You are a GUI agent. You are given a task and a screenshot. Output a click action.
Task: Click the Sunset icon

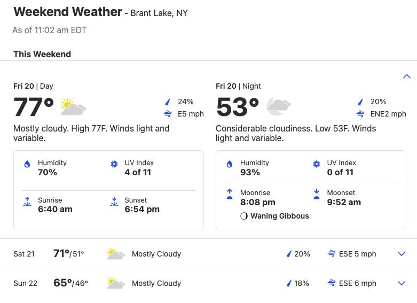[x=114, y=202]
